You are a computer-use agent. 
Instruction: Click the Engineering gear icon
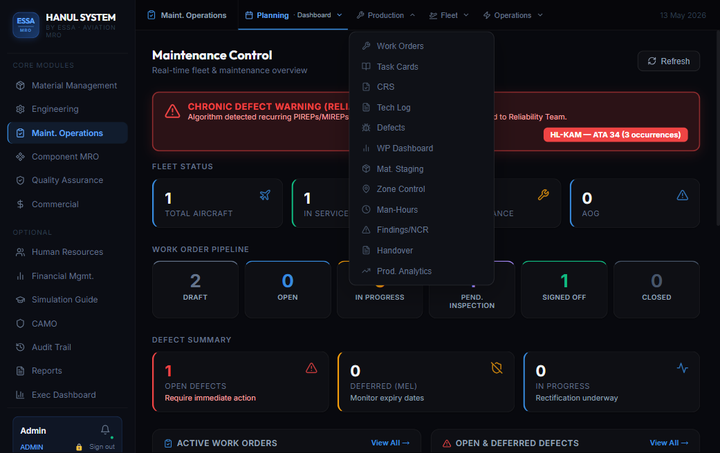tap(20, 109)
